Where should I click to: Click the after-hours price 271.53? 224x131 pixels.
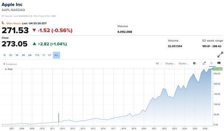click(x=15, y=31)
